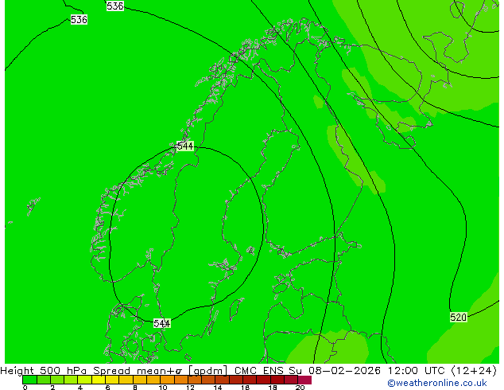Click the 520 contour label
Image resolution: width=504 pixels, height=390 pixels.
[458, 318]
